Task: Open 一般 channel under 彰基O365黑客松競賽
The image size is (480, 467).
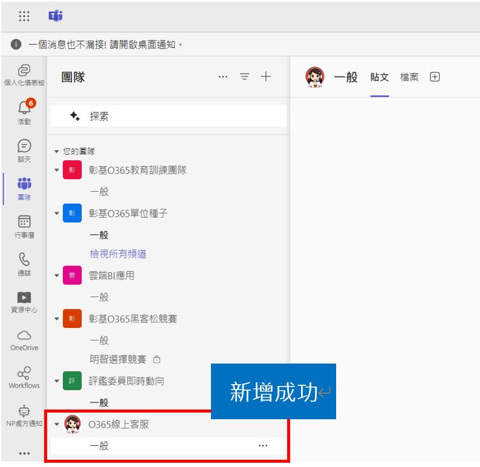Action: pos(99,340)
